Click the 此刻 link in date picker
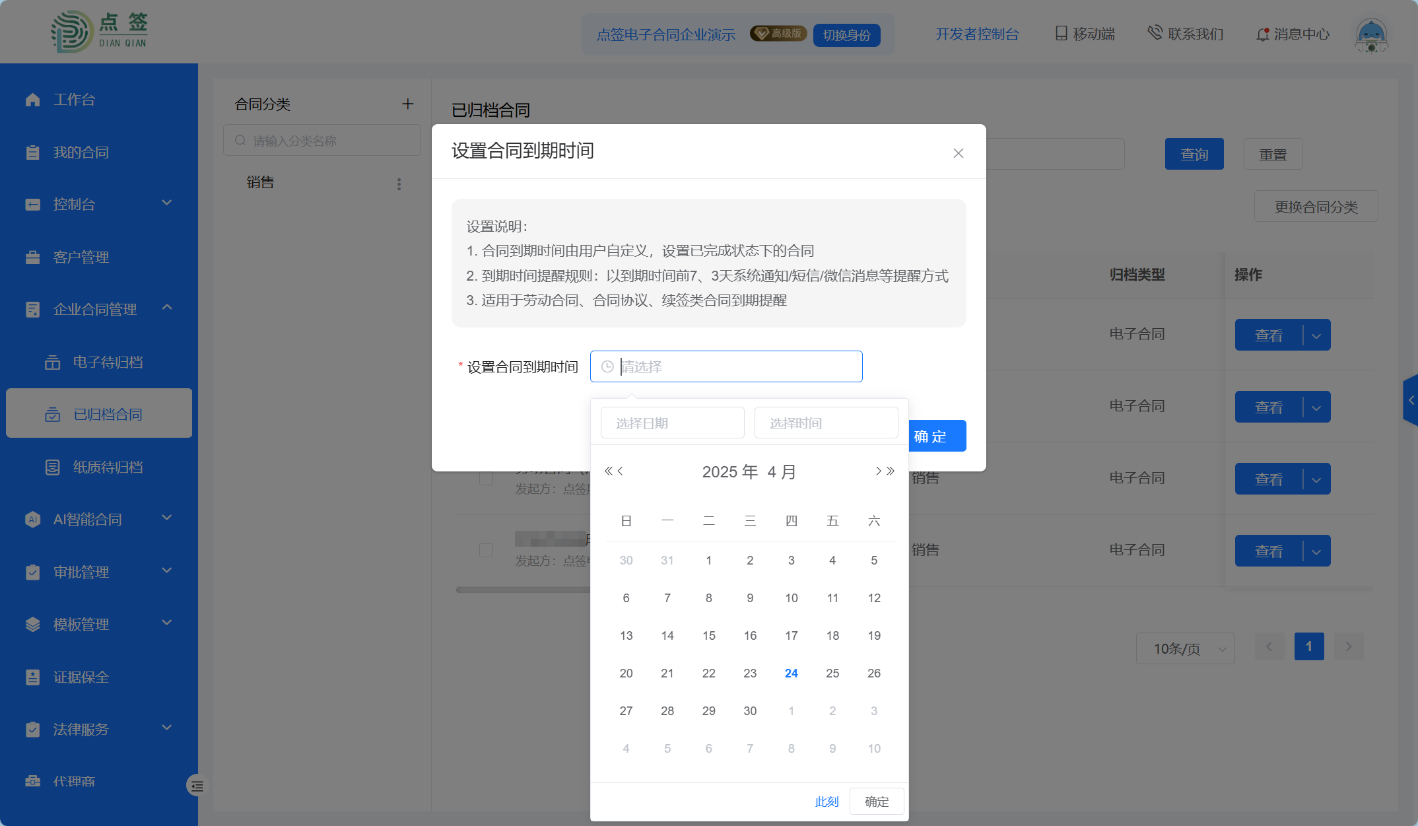Screen dimensions: 1418x826 (x=827, y=802)
